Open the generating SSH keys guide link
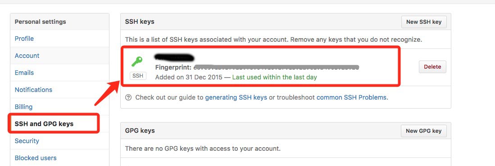This screenshot has height=166, width=495. coord(236,97)
